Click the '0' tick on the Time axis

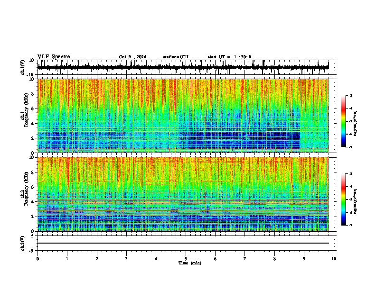pyautogui.click(x=38, y=258)
